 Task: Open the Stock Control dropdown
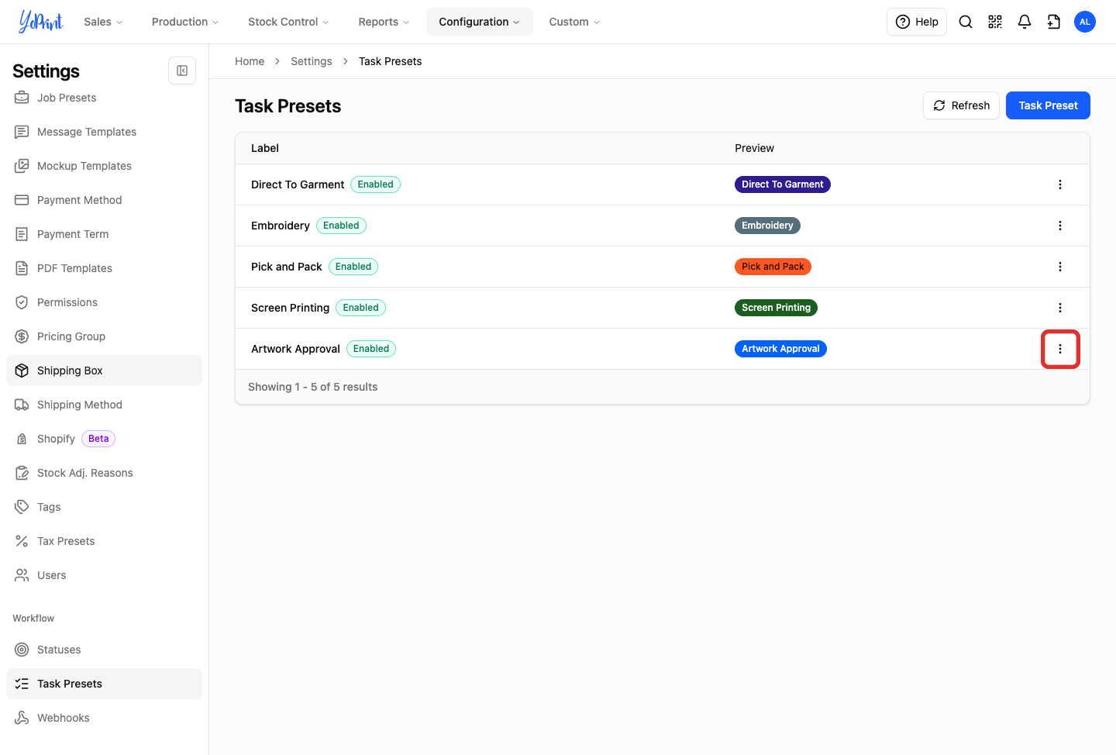(x=288, y=22)
